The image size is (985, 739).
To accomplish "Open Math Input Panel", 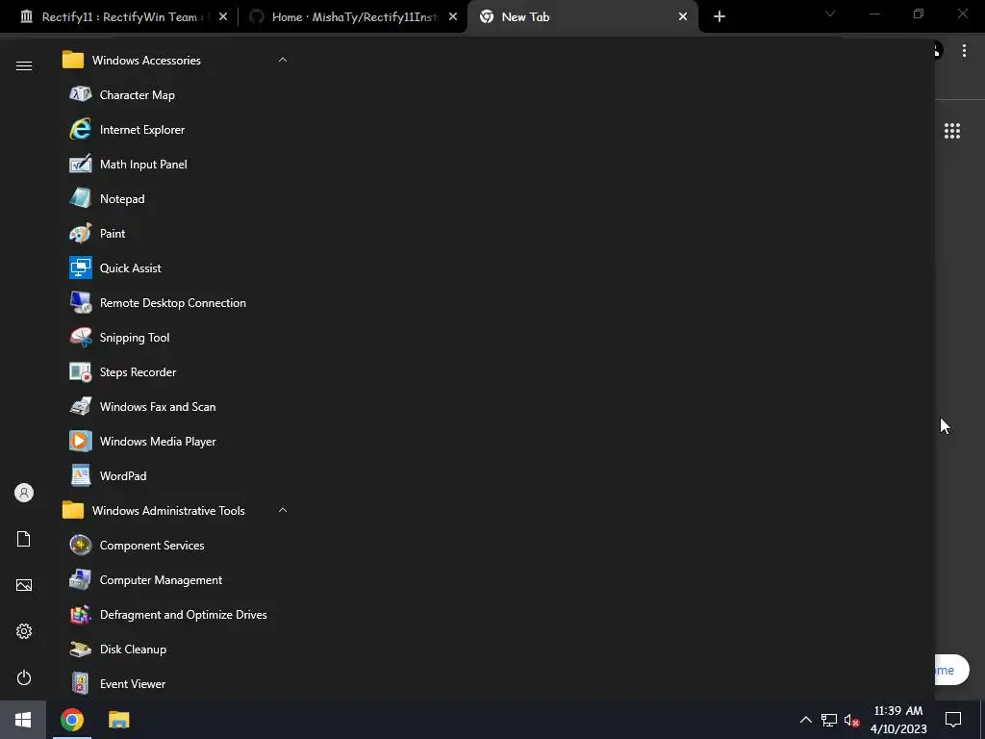I will (x=176, y=164).
